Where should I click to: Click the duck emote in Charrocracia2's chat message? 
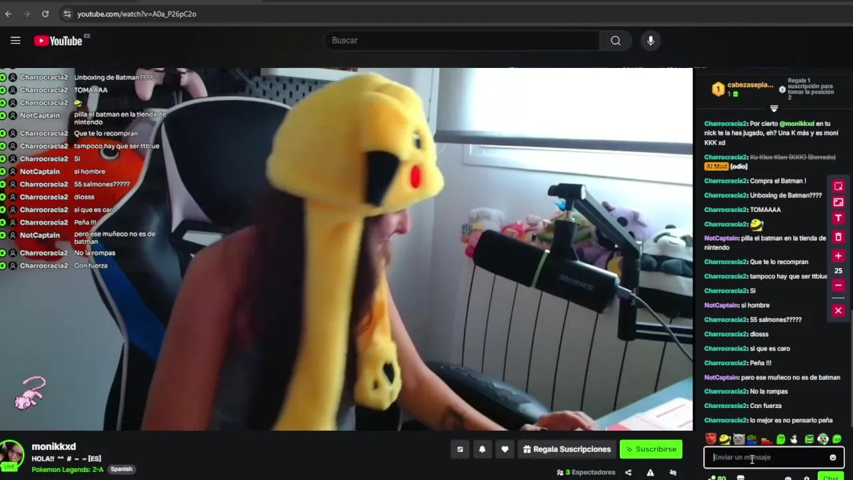[x=756, y=224]
